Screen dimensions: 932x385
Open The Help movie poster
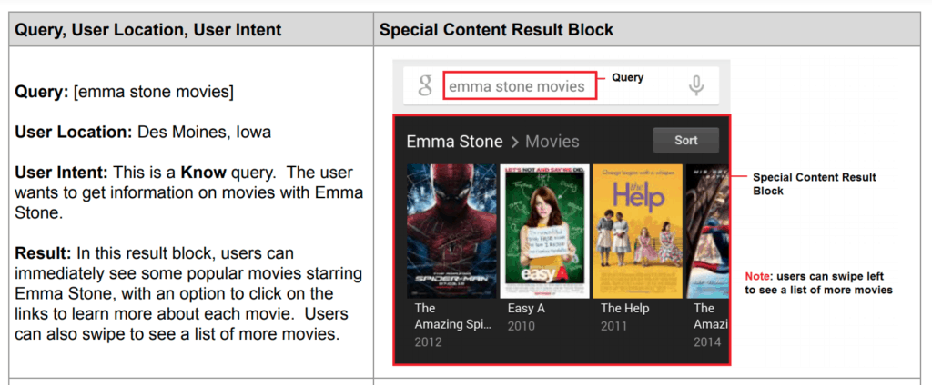tap(638, 231)
